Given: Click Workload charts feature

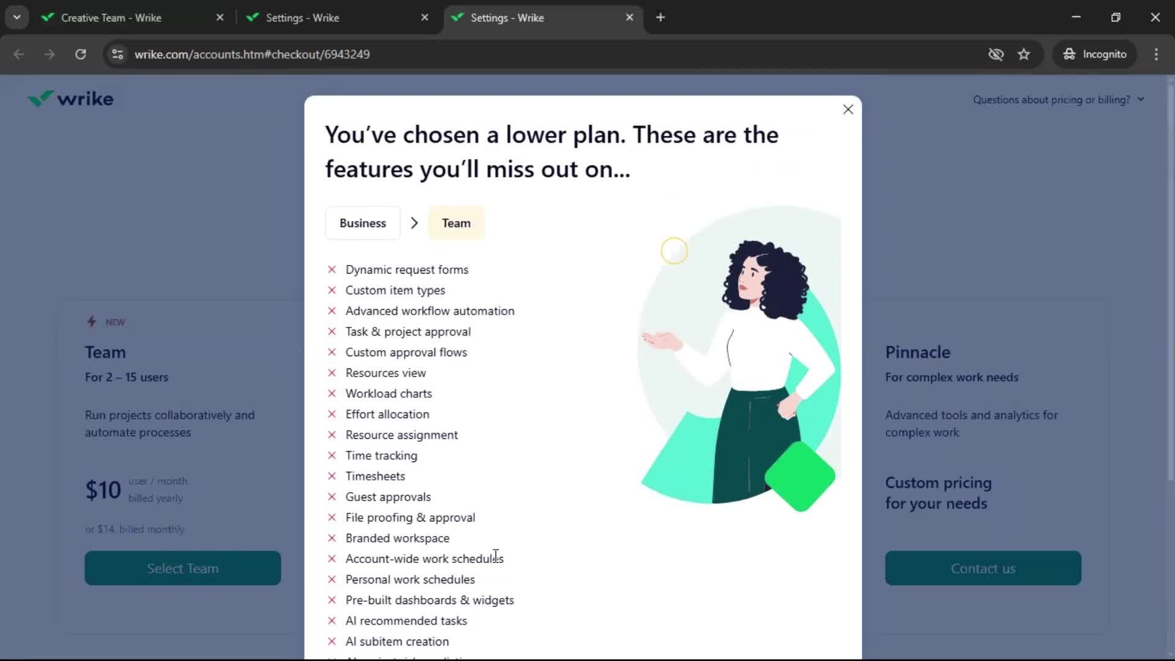Looking at the screenshot, I should pyautogui.click(x=388, y=394).
